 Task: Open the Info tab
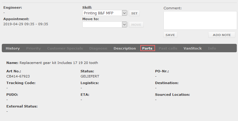tap(212, 48)
